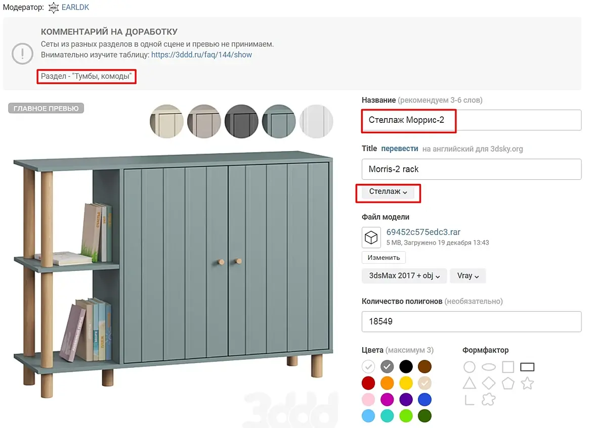Click the polygon count input field
The height and width of the screenshot is (428, 597).
(471, 321)
